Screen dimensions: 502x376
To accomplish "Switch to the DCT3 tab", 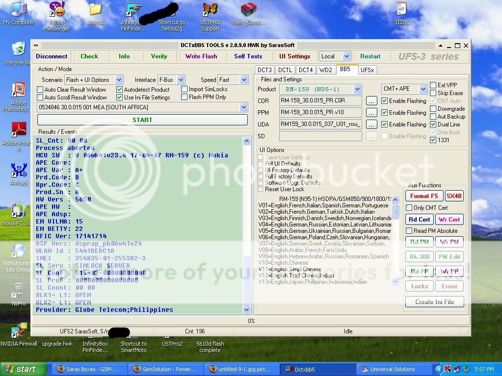I will tap(264, 70).
